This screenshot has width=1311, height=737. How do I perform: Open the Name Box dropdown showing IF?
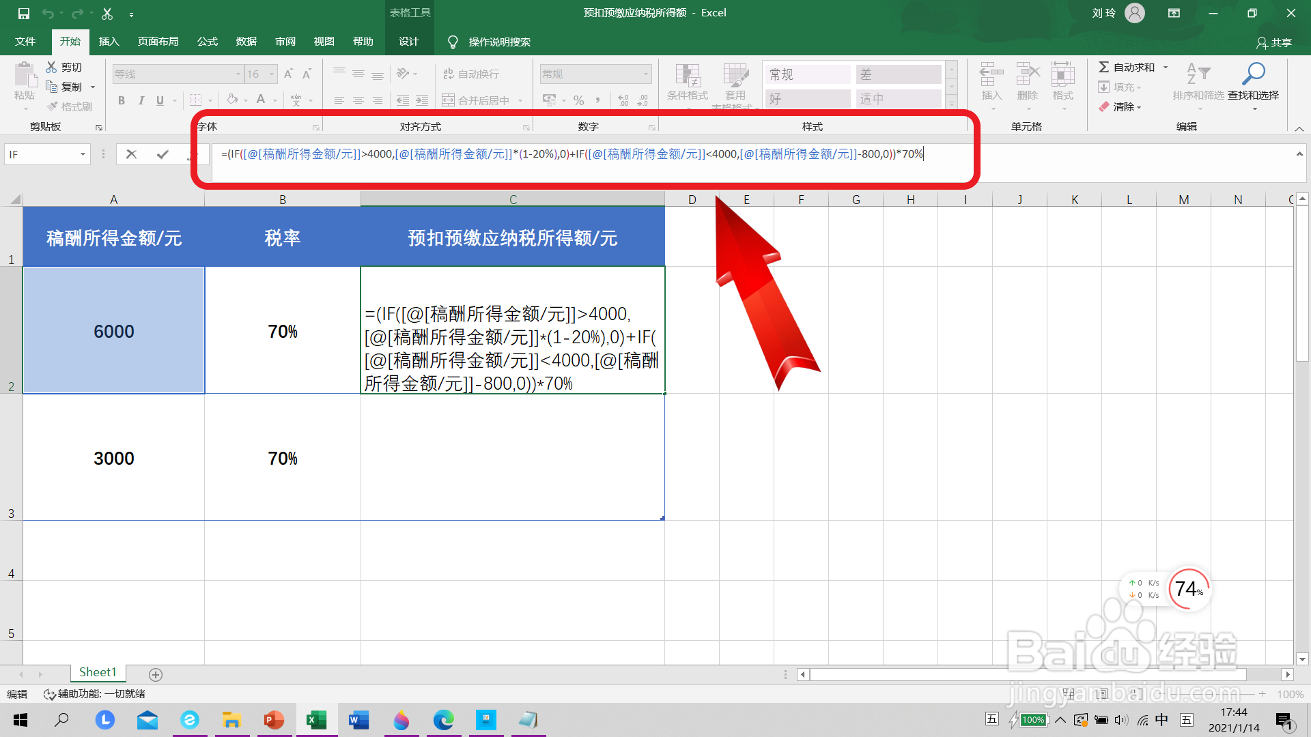(x=83, y=154)
